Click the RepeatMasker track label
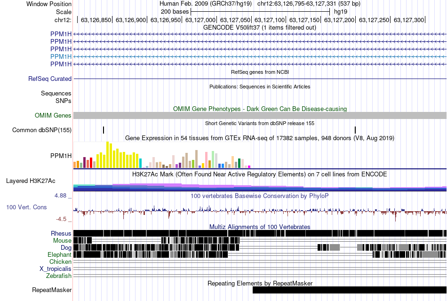 [52, 290]
